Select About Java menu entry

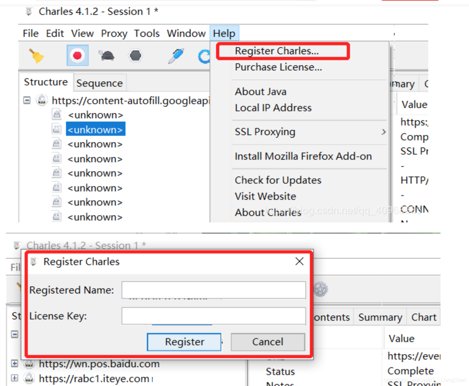click(x=261, y=92)
